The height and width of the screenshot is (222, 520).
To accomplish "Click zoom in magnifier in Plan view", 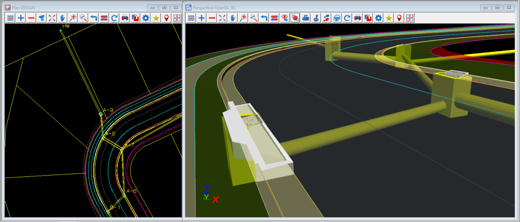I will pyautogui.click(x=73, y=18).
